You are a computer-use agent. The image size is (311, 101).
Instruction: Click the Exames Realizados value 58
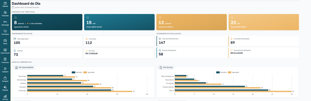[161, 54]
